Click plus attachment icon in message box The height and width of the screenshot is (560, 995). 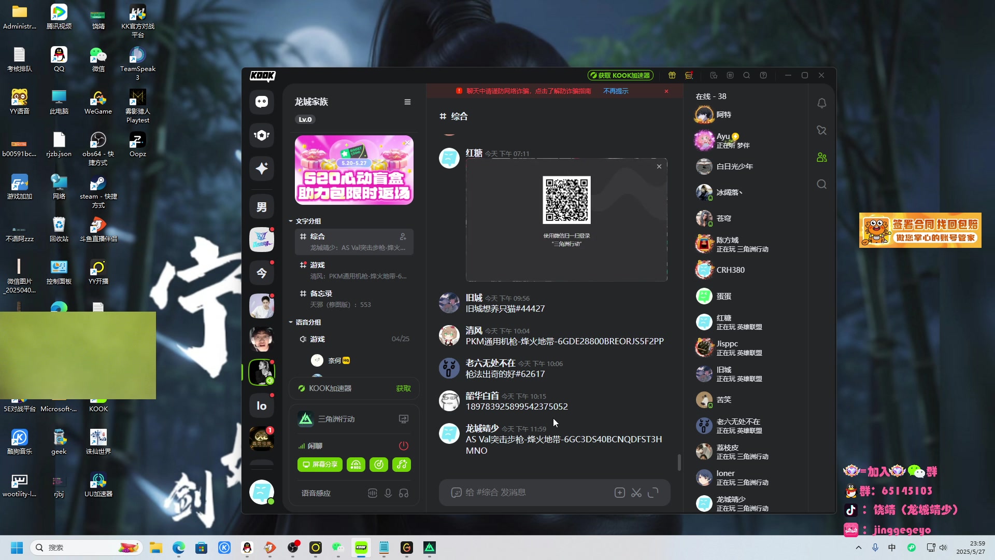[x=620, y=493]
